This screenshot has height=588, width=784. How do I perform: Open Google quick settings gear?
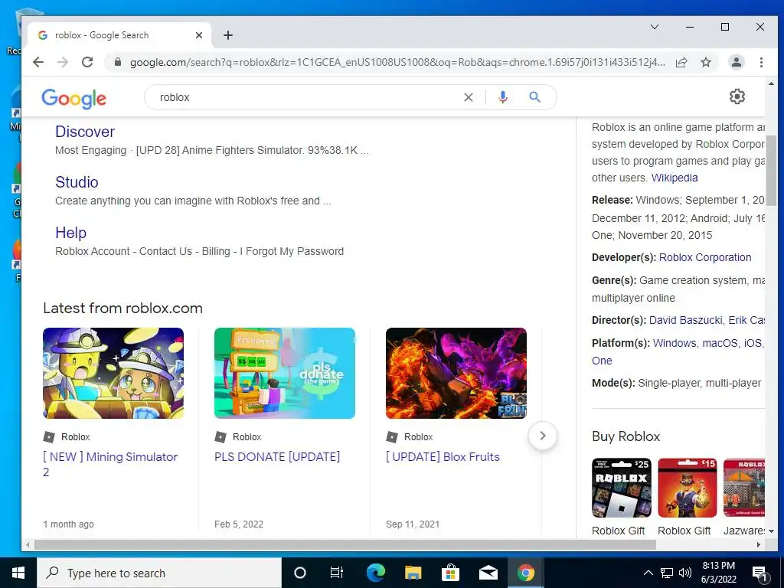737,96
